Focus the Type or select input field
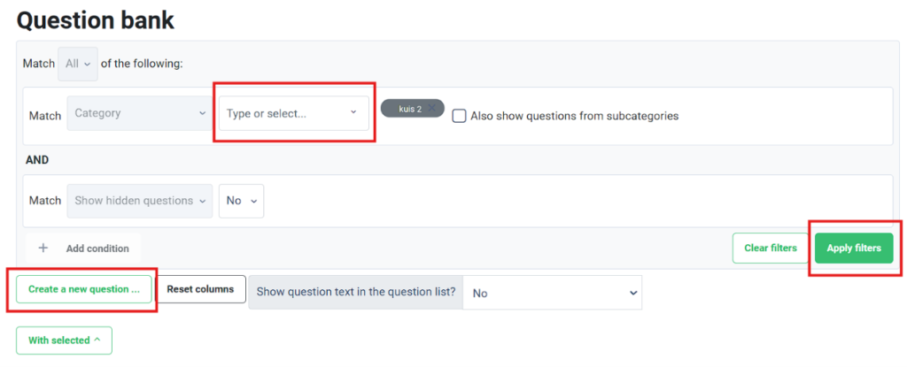The width and height of the screenshot is (907, 367). [x=294, y=113]
